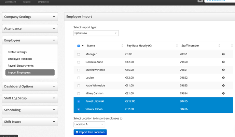Click info icon in Matthew Pierce row
This screenshot has height=137, width=235.
coord(223,70)
